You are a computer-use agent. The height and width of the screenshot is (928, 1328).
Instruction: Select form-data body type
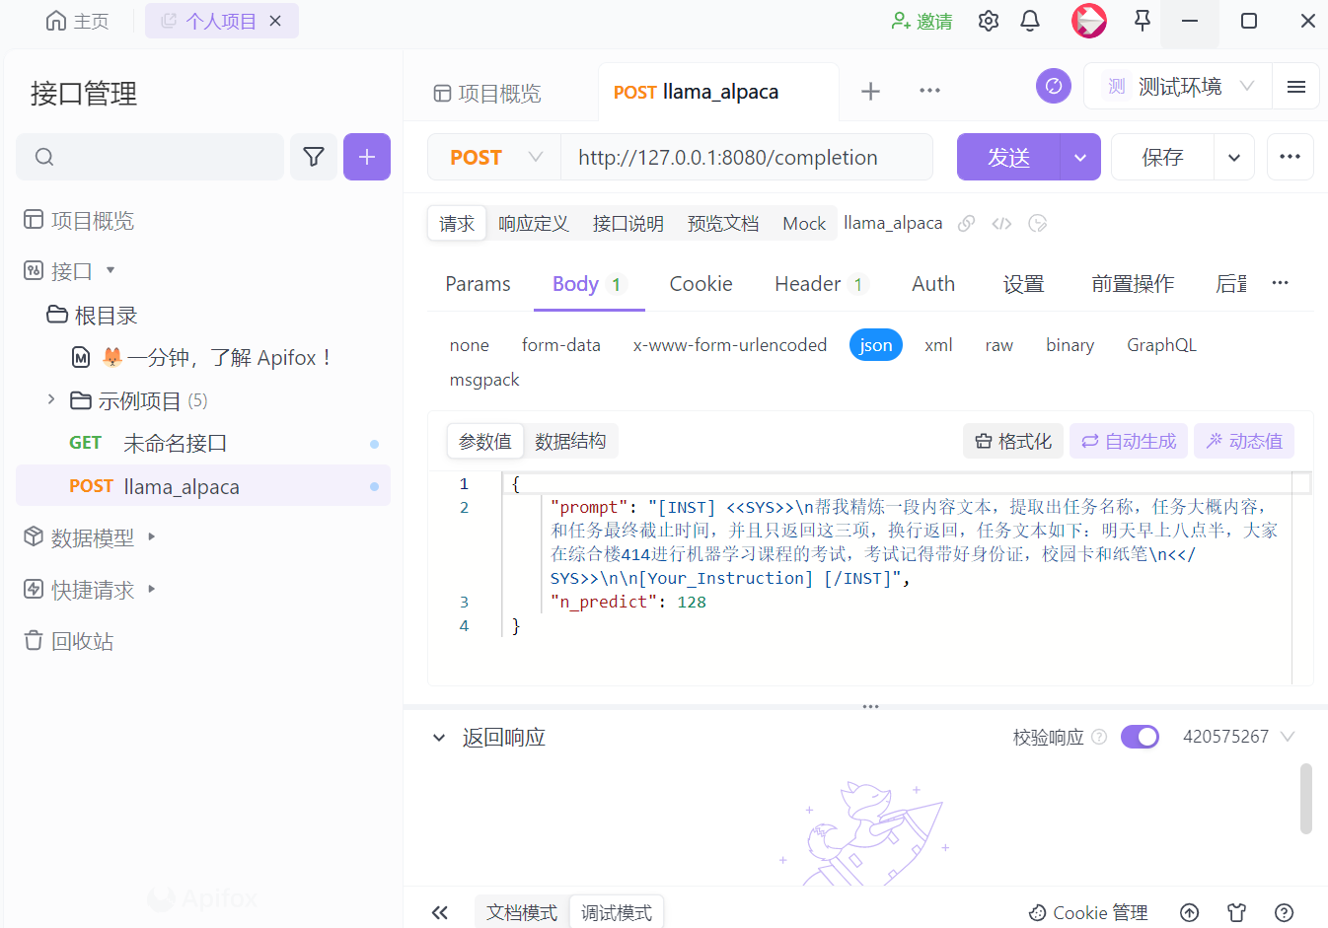[x=560, y=345]
